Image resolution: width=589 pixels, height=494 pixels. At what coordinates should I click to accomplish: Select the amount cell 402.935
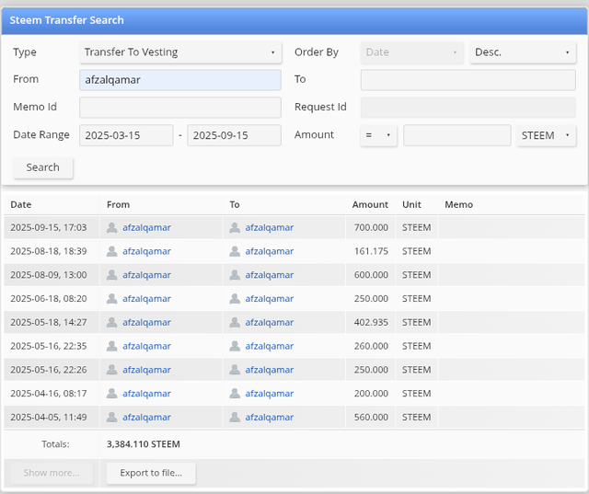(x=371, y=322)
